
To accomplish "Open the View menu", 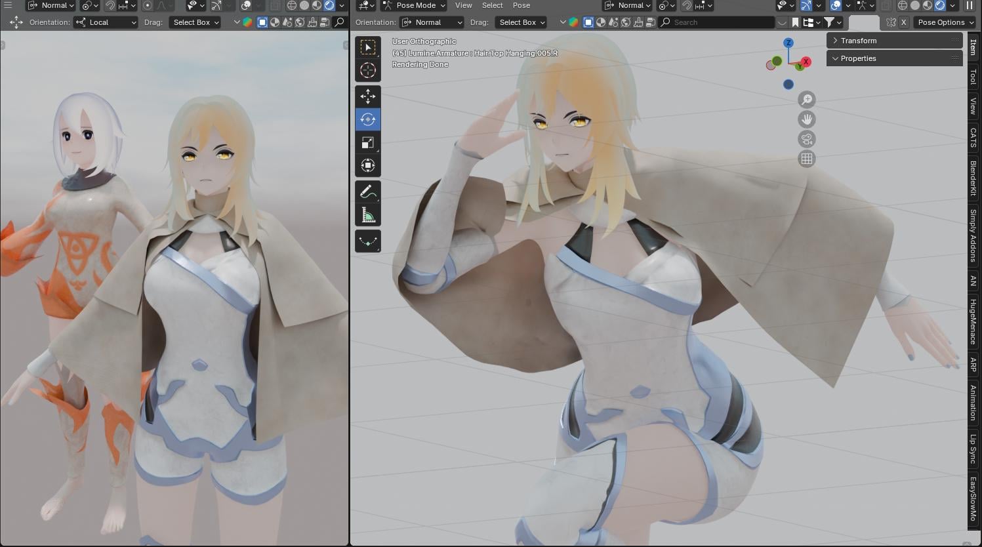I will pos(464,5).
